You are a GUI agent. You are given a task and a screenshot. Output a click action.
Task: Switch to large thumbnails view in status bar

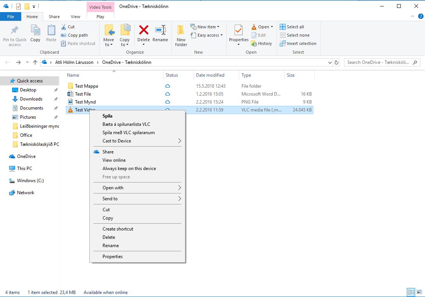pyautogui.click(x=419, y=292)
